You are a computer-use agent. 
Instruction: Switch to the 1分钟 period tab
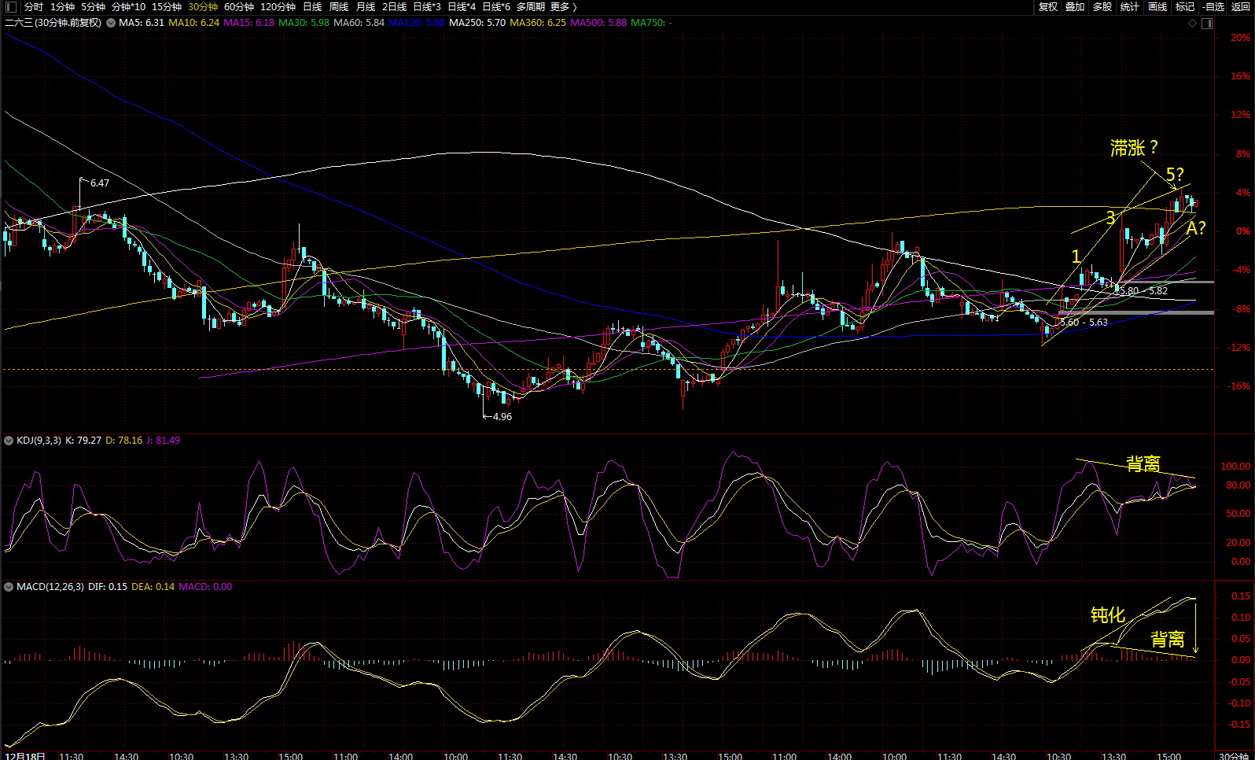62,7
